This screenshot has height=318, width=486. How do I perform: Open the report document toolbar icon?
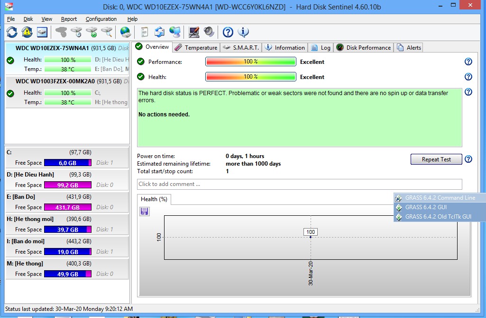coord(145,32)
